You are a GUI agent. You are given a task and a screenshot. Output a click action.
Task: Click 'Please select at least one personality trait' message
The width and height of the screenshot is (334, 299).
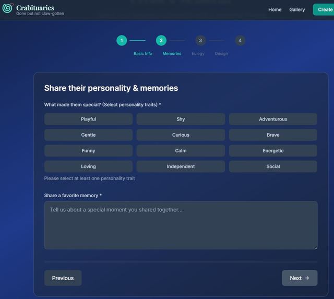coord(89,178)
